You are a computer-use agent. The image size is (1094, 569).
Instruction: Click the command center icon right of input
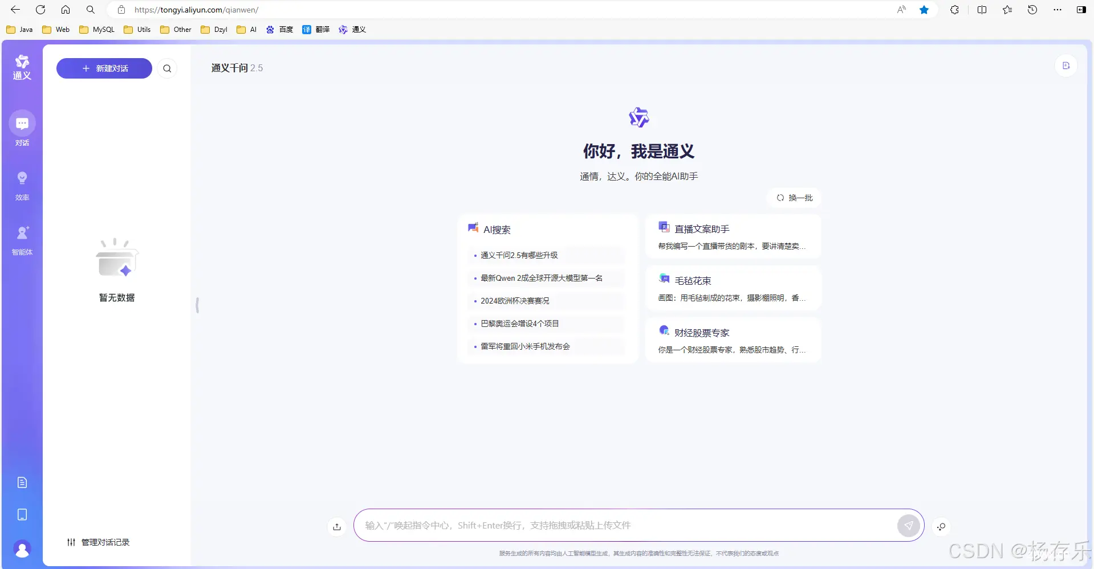pyautogui.click(x=941, y=526)
